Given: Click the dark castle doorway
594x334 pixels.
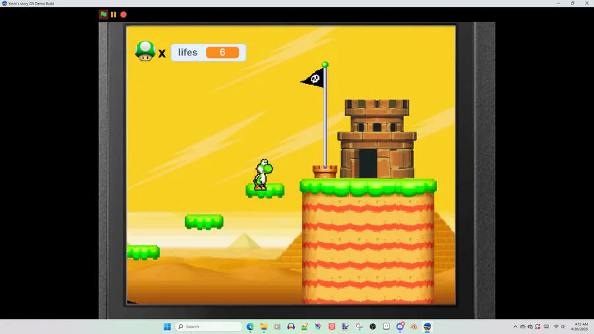Looking at the screenshot, I should (x=368, y=164).
